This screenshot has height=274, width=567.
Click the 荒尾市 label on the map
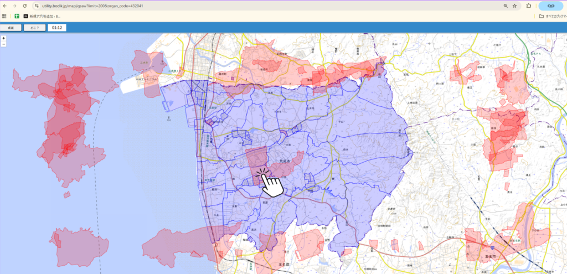coord(278,162)
